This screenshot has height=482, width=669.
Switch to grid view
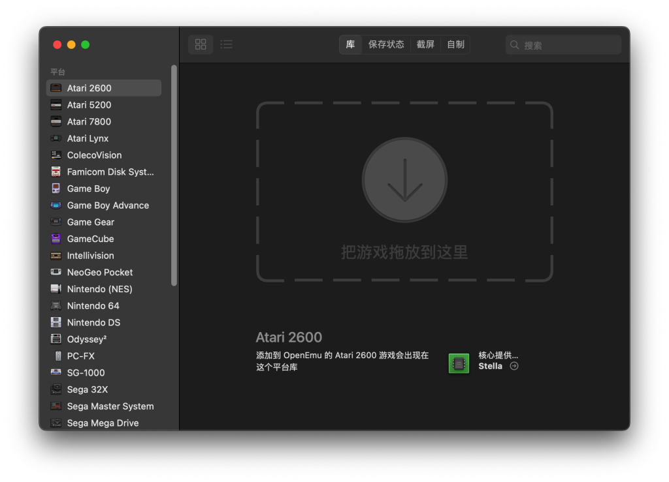pyautogui.click(x=201, y=44)
